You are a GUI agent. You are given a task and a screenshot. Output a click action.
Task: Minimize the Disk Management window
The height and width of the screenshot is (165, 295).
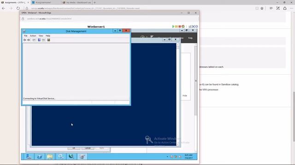pos(115,31)
